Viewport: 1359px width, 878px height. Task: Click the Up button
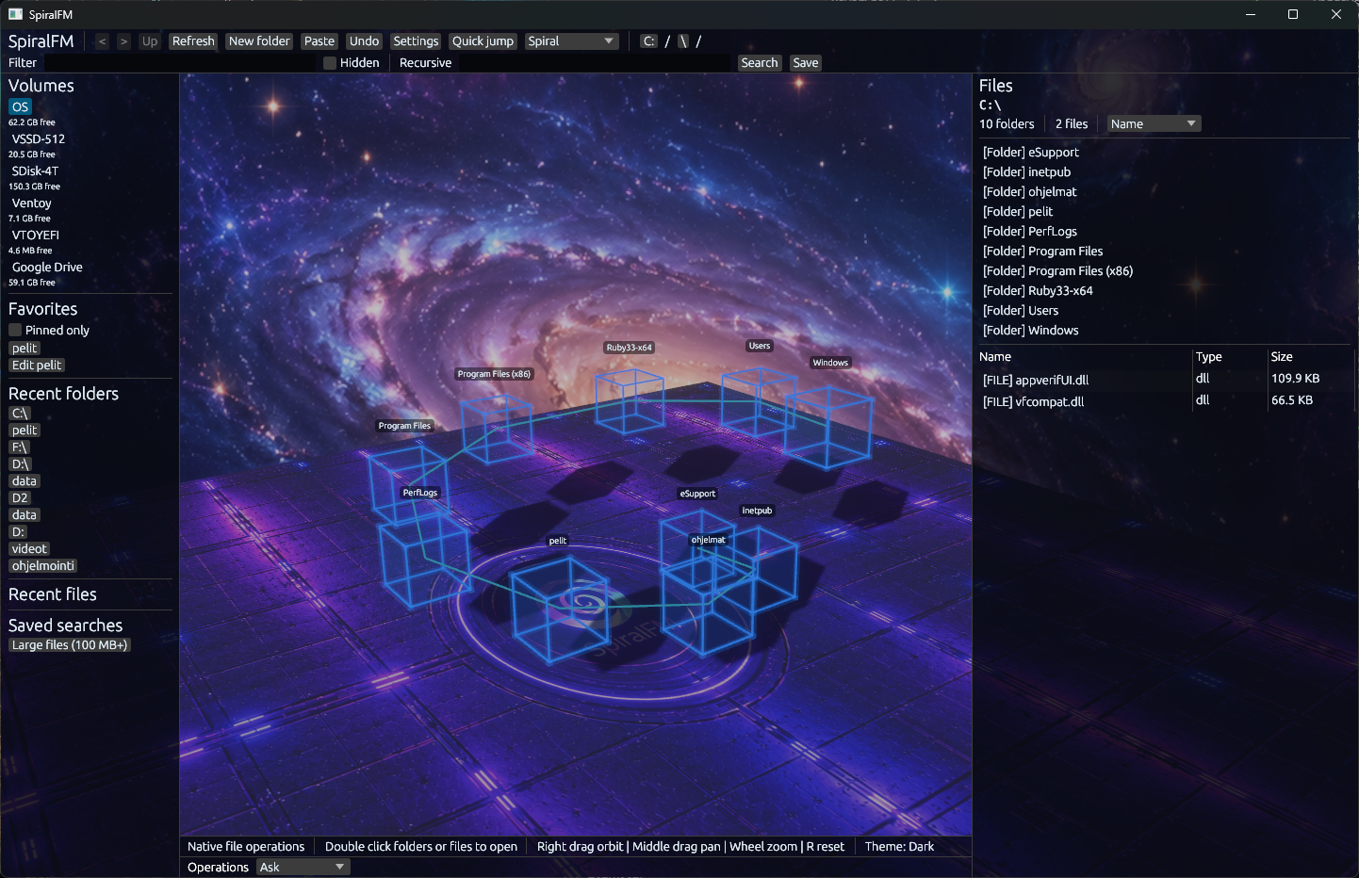tap(149, 41)
